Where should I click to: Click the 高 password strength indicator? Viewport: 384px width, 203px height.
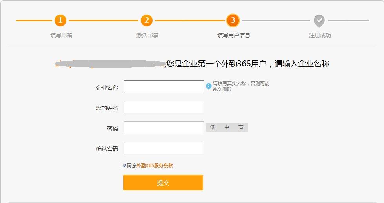(x=241, y=127)
